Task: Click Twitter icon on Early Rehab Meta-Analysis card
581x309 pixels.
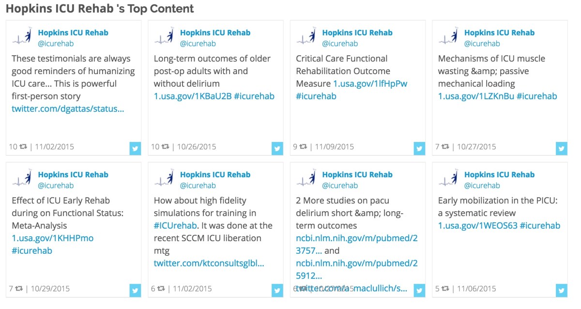Action: [135, 291]
